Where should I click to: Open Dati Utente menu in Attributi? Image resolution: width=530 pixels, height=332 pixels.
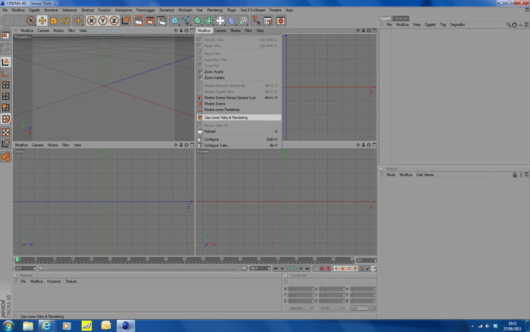coord(425,175)
